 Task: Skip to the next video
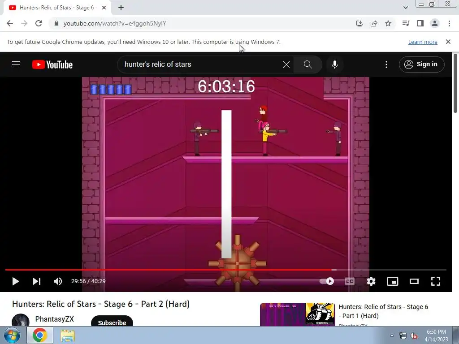[37, 281]
